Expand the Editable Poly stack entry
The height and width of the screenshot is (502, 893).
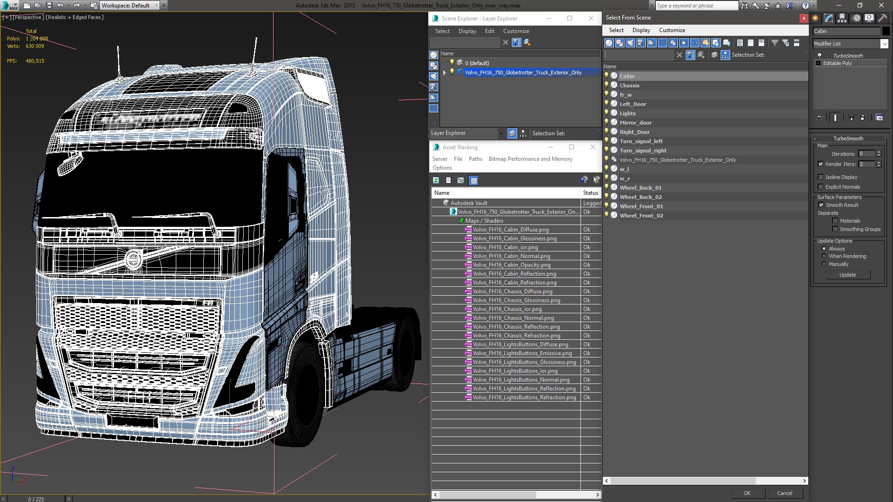click(x=818, y=63)
